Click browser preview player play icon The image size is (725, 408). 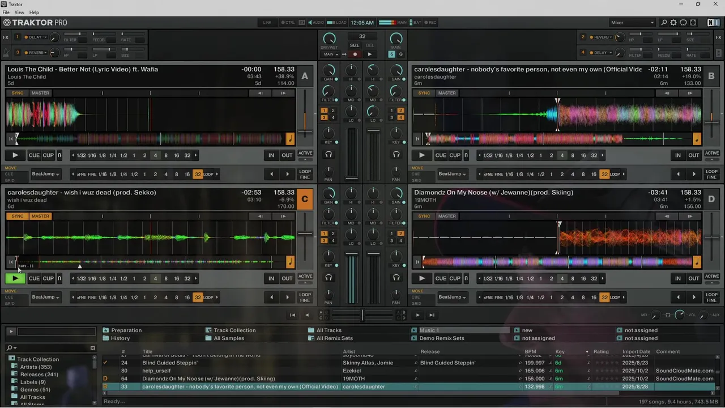11,331
